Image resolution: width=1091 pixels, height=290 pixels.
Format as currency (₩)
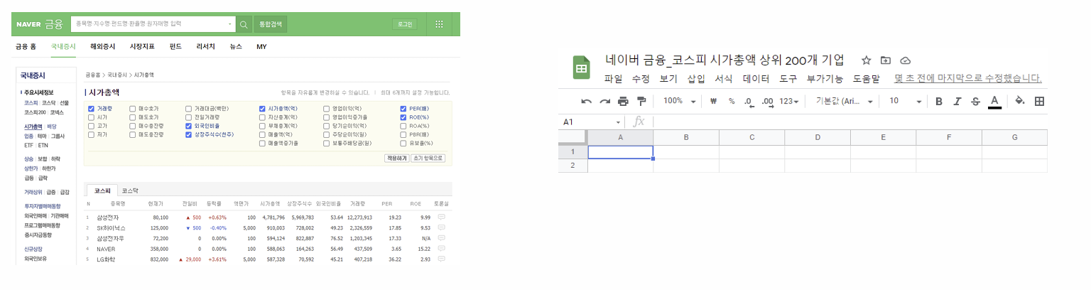[715, 101]
